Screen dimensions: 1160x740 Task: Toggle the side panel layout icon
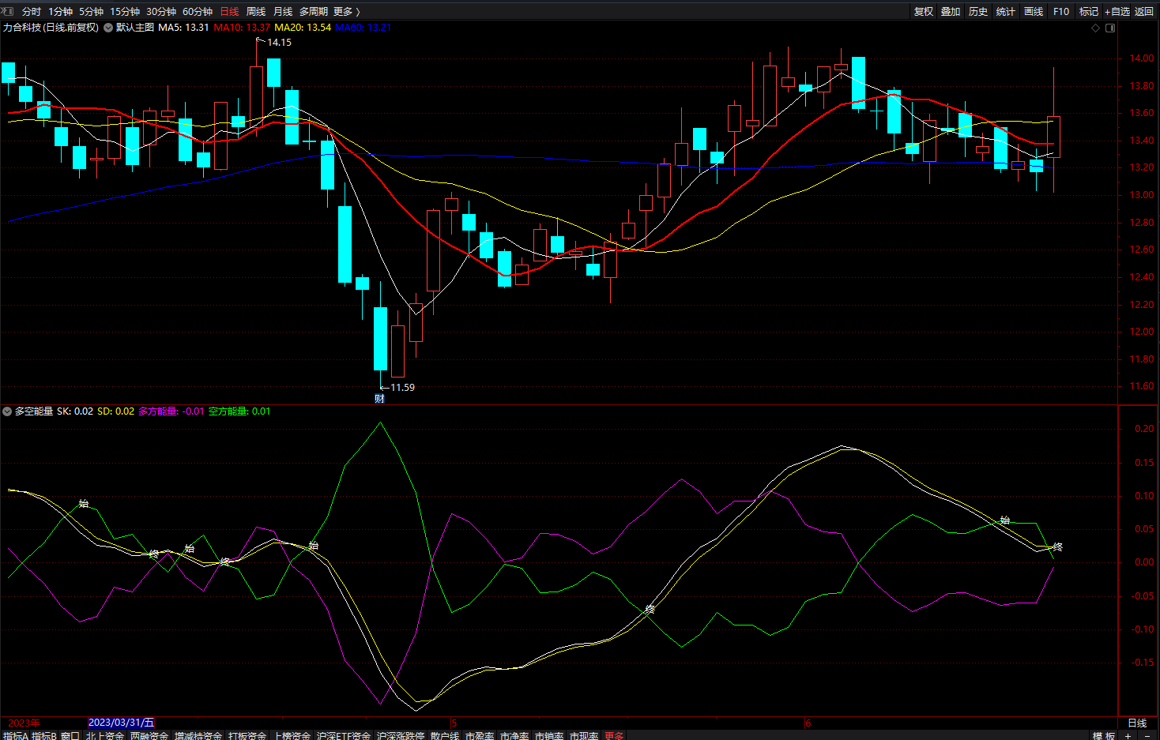[x=1110, y=28]
